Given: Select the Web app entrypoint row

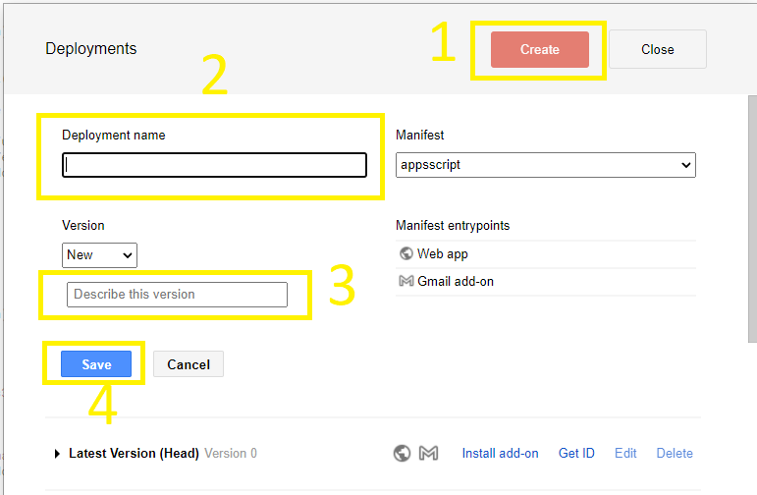Looking at the screenshot, I should coord(546,254).
